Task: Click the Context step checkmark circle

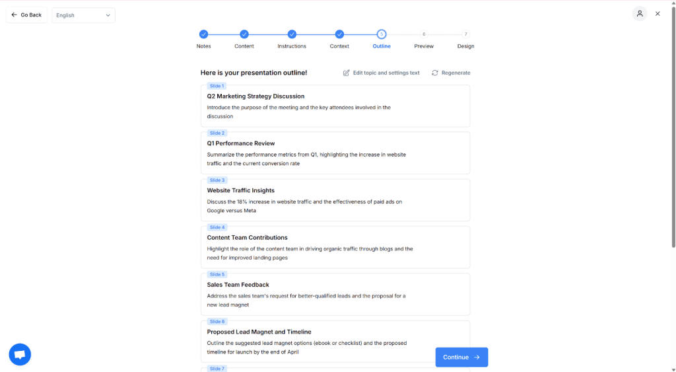Action: click(339, 34)
